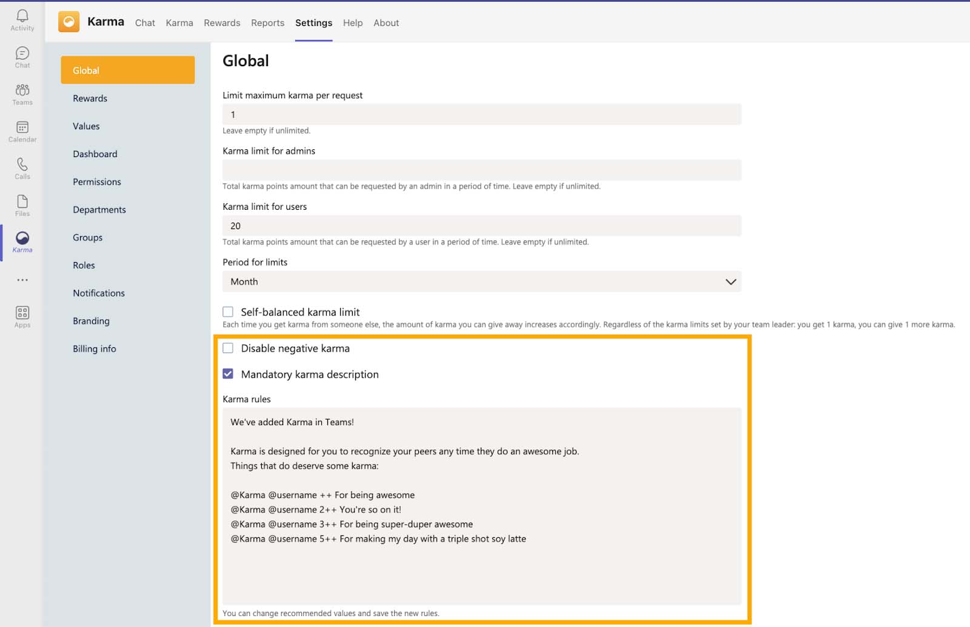
Task: Open the Branding settings page
Action: (91, 321)
